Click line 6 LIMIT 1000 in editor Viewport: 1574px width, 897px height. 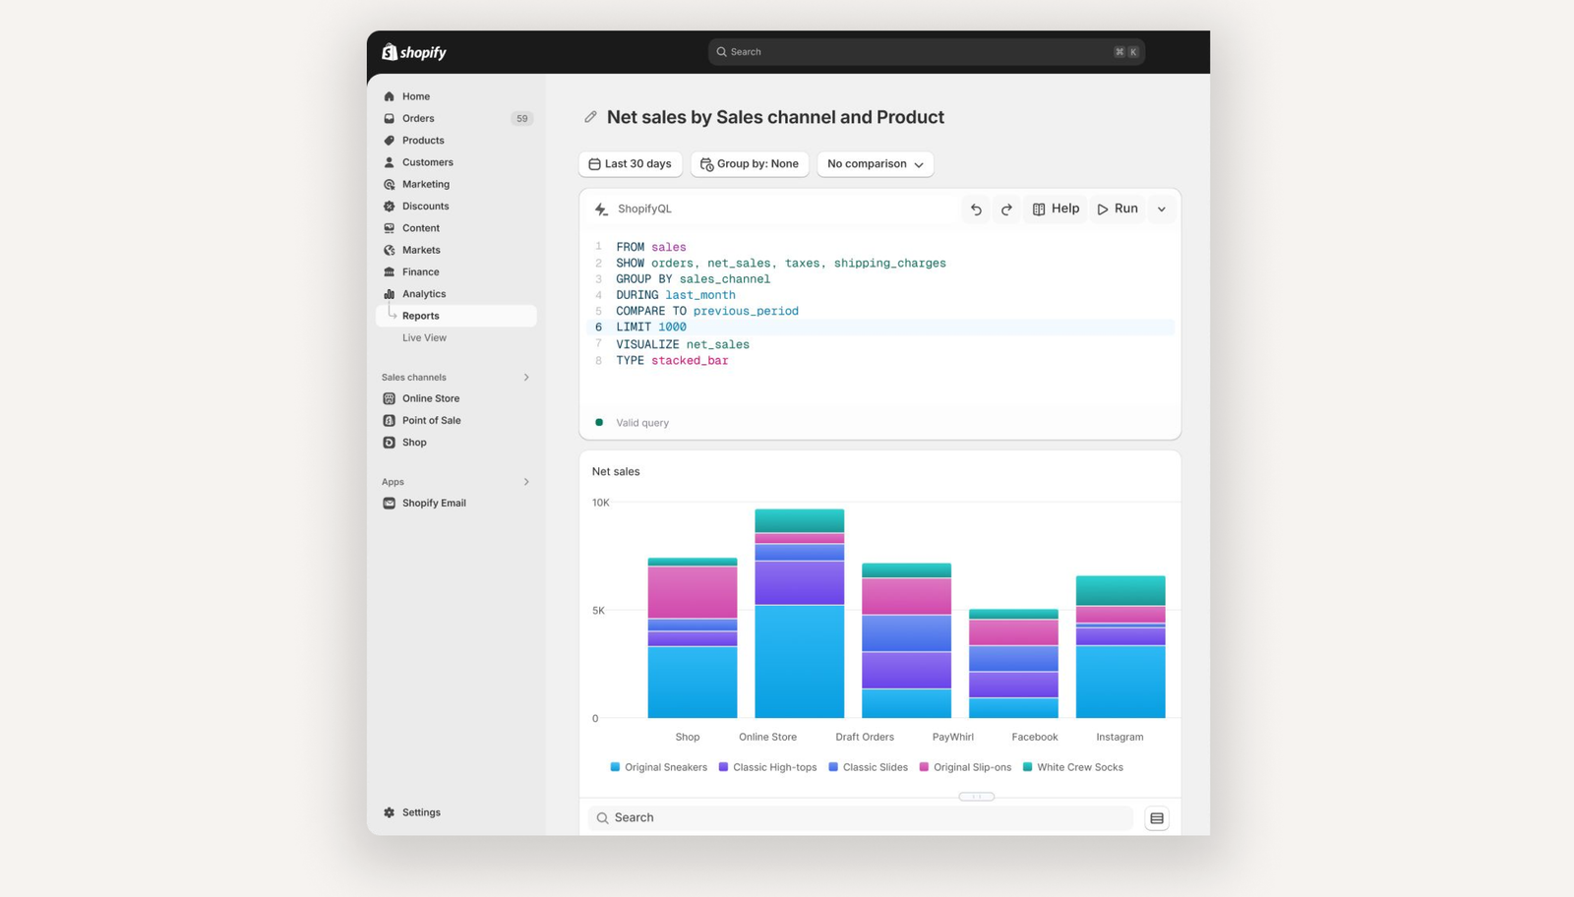click(880, 328)
